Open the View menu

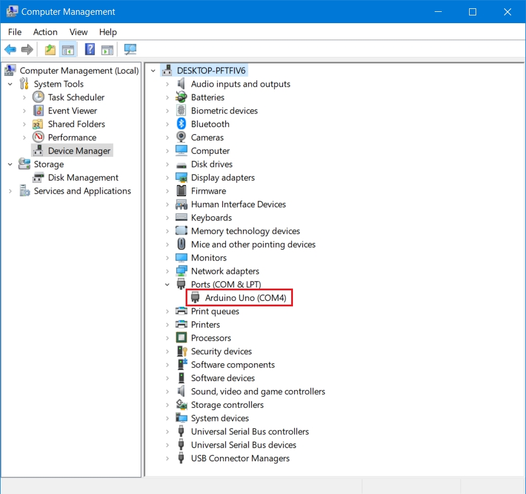pos(78,32)
